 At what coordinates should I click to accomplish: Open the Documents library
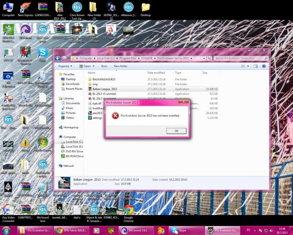70,103
